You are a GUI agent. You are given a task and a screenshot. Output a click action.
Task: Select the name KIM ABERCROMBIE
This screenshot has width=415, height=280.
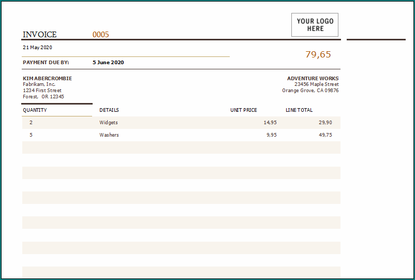click(x=48, y=79)
